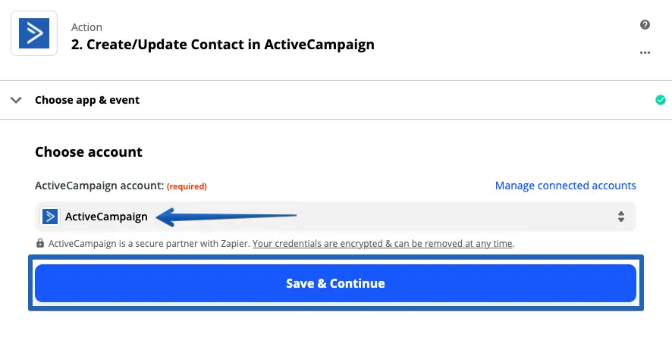Image resolution: width=672 pixels, height=337 pixels.
Task: Open the three-dot more options menu
Action: [645, 52]
